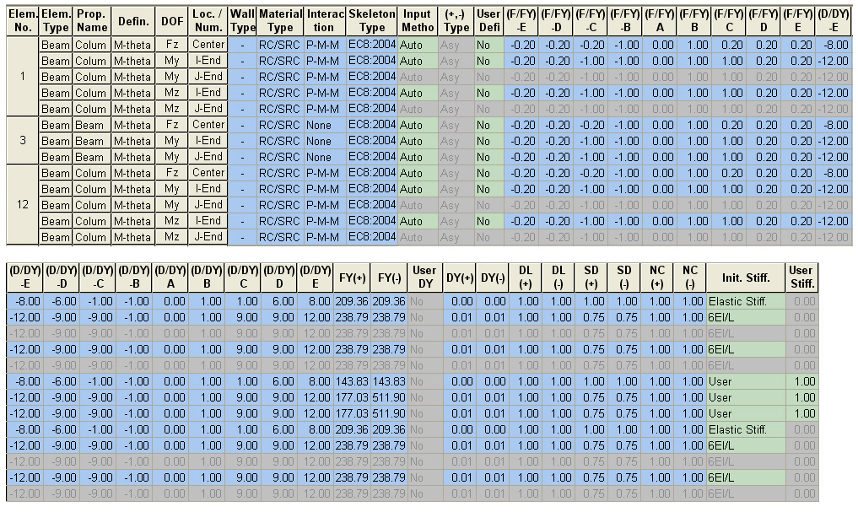
Task: Click J-End cell in element 3 My row
Action: point(208,156)
